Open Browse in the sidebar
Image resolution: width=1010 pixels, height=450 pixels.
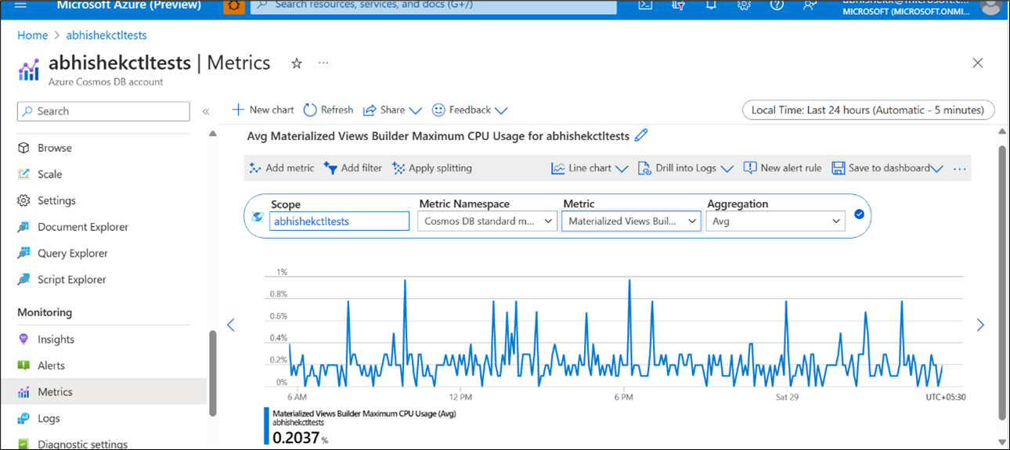pos(55,148)
